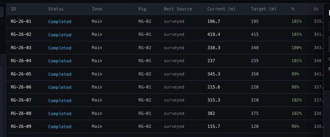
Task: Click the 101% value in RG-26-01 row
Action: tap(297, 21)
